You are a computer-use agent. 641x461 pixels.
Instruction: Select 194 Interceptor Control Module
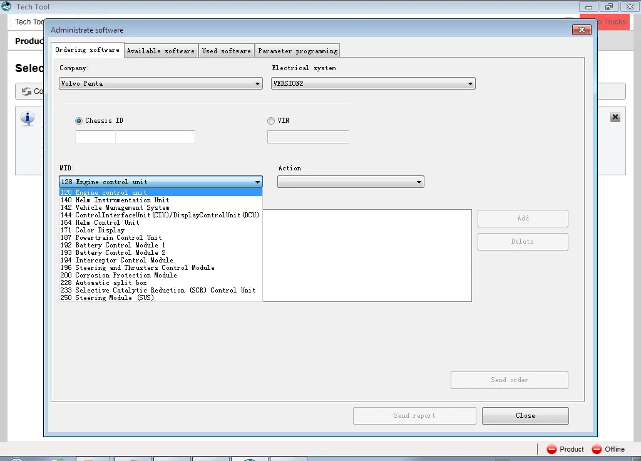tap(161, 260)
